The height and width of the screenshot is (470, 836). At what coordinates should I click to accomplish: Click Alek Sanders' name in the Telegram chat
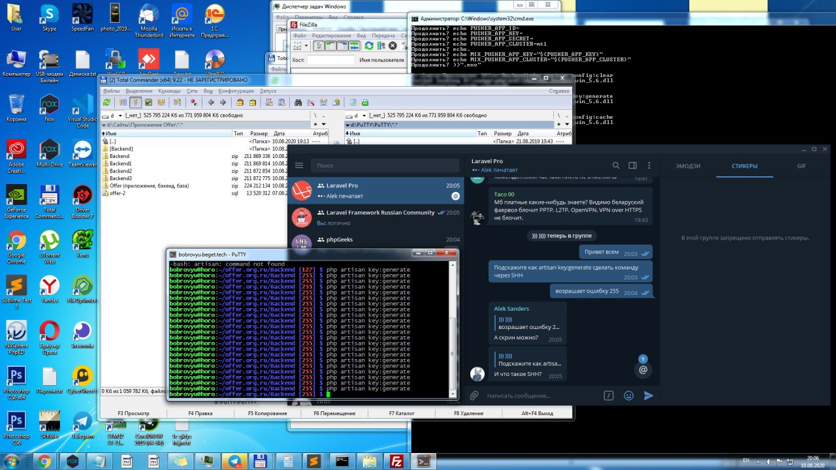click(x=511, y=308)
